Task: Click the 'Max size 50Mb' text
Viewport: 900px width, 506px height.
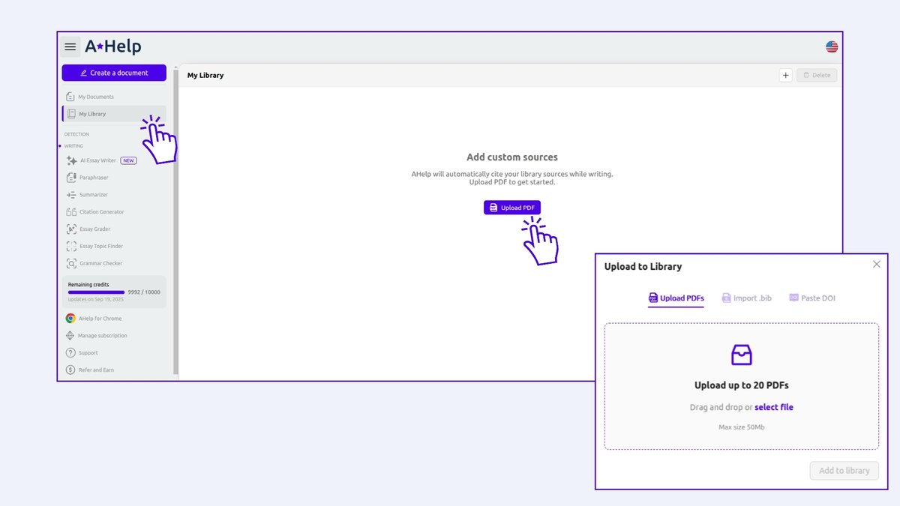Action: [x=742, y=427]
